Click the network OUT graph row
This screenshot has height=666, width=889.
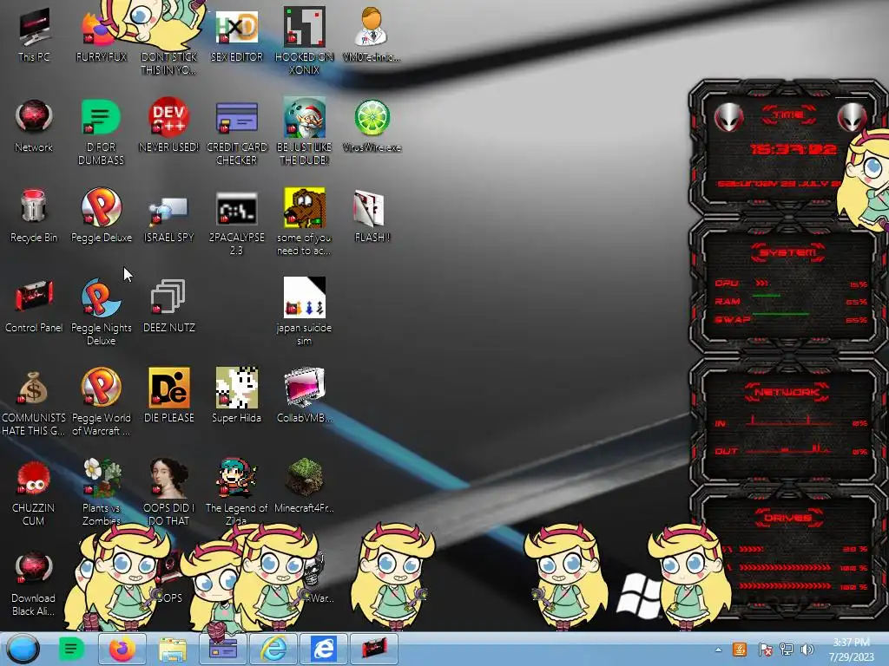click(791, 450)
